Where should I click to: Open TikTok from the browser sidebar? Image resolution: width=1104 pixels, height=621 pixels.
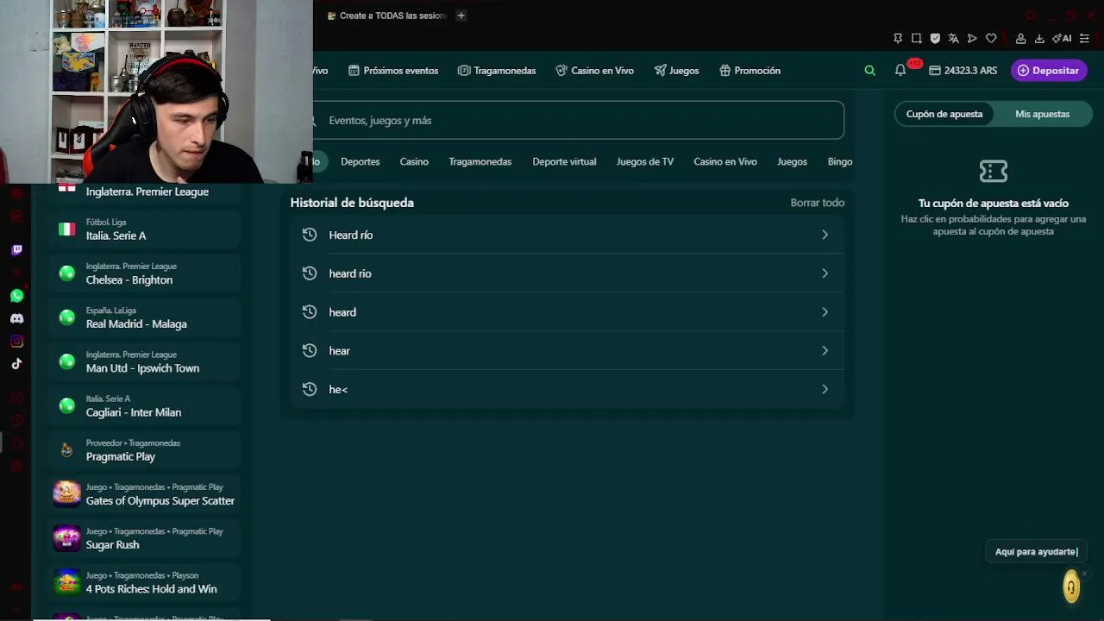(x=16, y=364)
